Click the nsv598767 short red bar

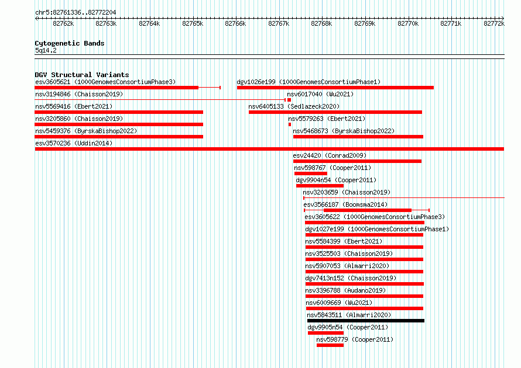coord(311,173)
